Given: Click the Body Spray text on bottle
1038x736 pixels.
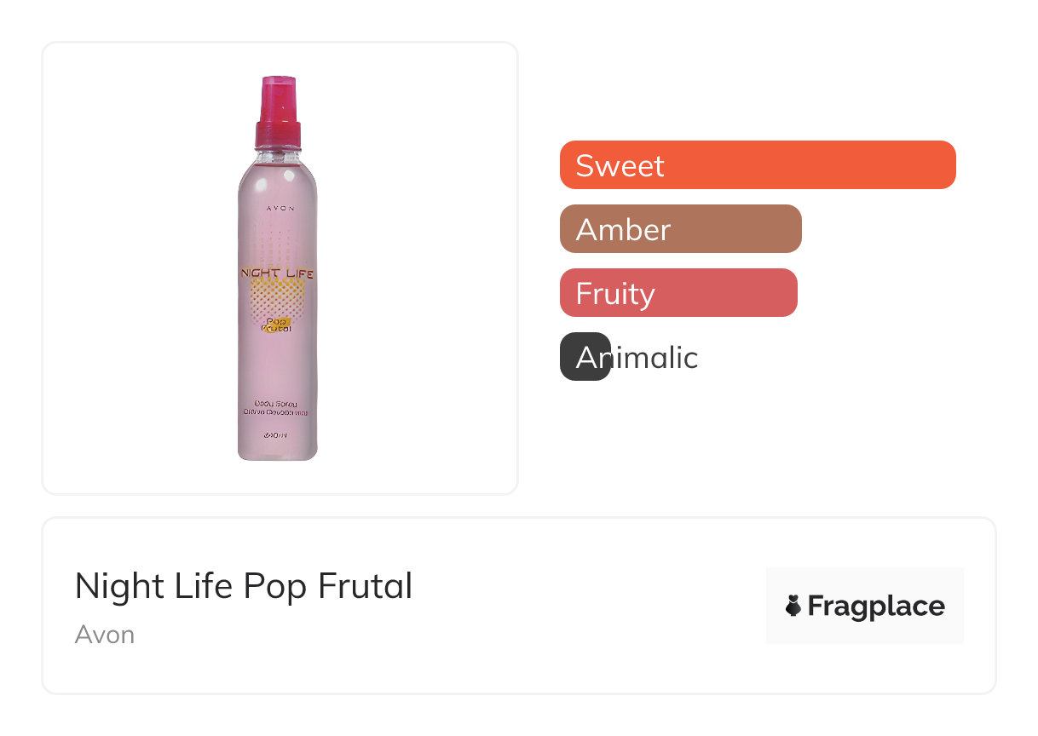Looking at the screenshot, I should 278,400.
